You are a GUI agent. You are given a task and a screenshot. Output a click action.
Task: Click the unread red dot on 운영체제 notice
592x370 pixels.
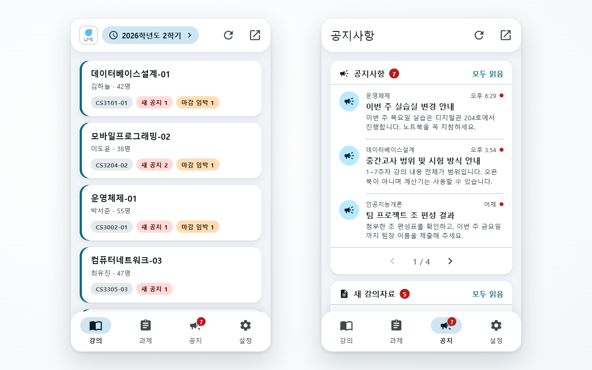pos(501,96)
